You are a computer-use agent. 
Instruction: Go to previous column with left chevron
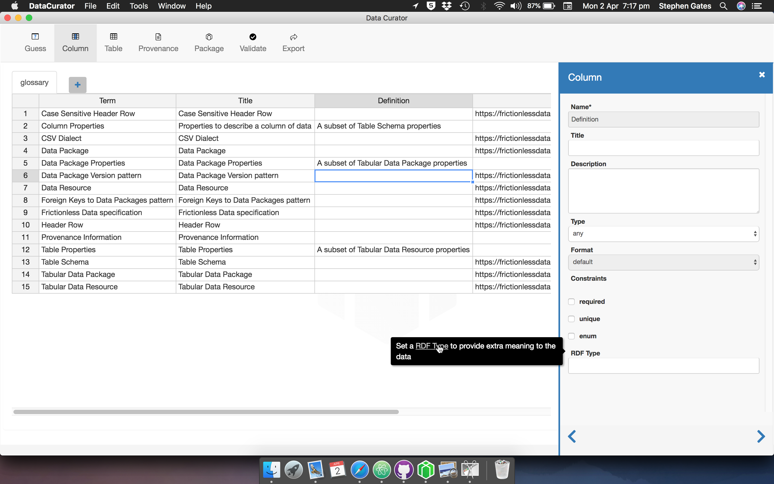click(x=572, y=436)
